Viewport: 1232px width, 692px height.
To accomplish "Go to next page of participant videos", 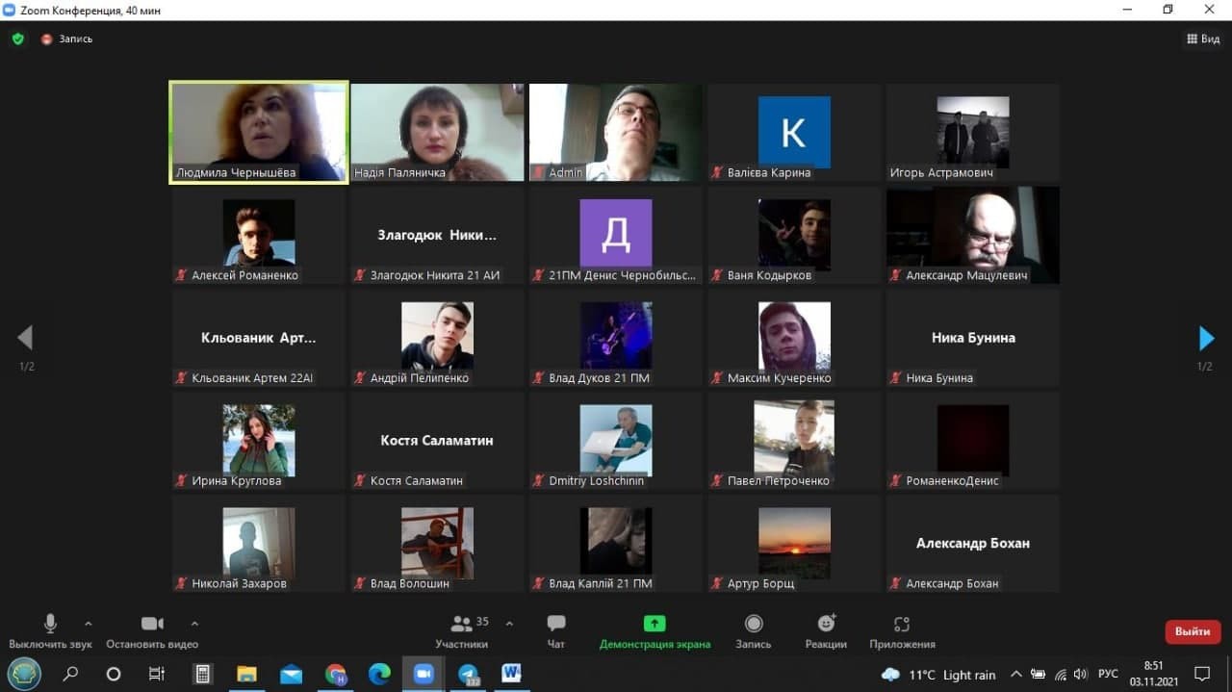I will click(x=1206, y=338).
